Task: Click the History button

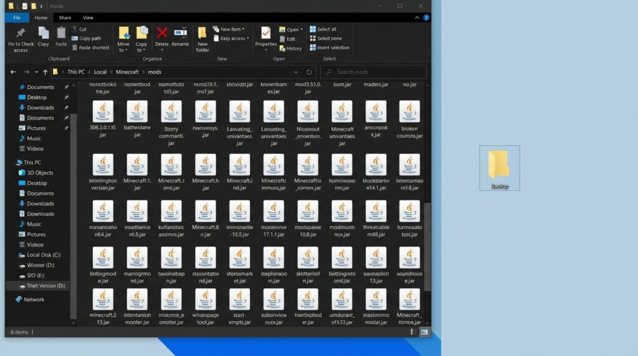Action: pos(290,49)
